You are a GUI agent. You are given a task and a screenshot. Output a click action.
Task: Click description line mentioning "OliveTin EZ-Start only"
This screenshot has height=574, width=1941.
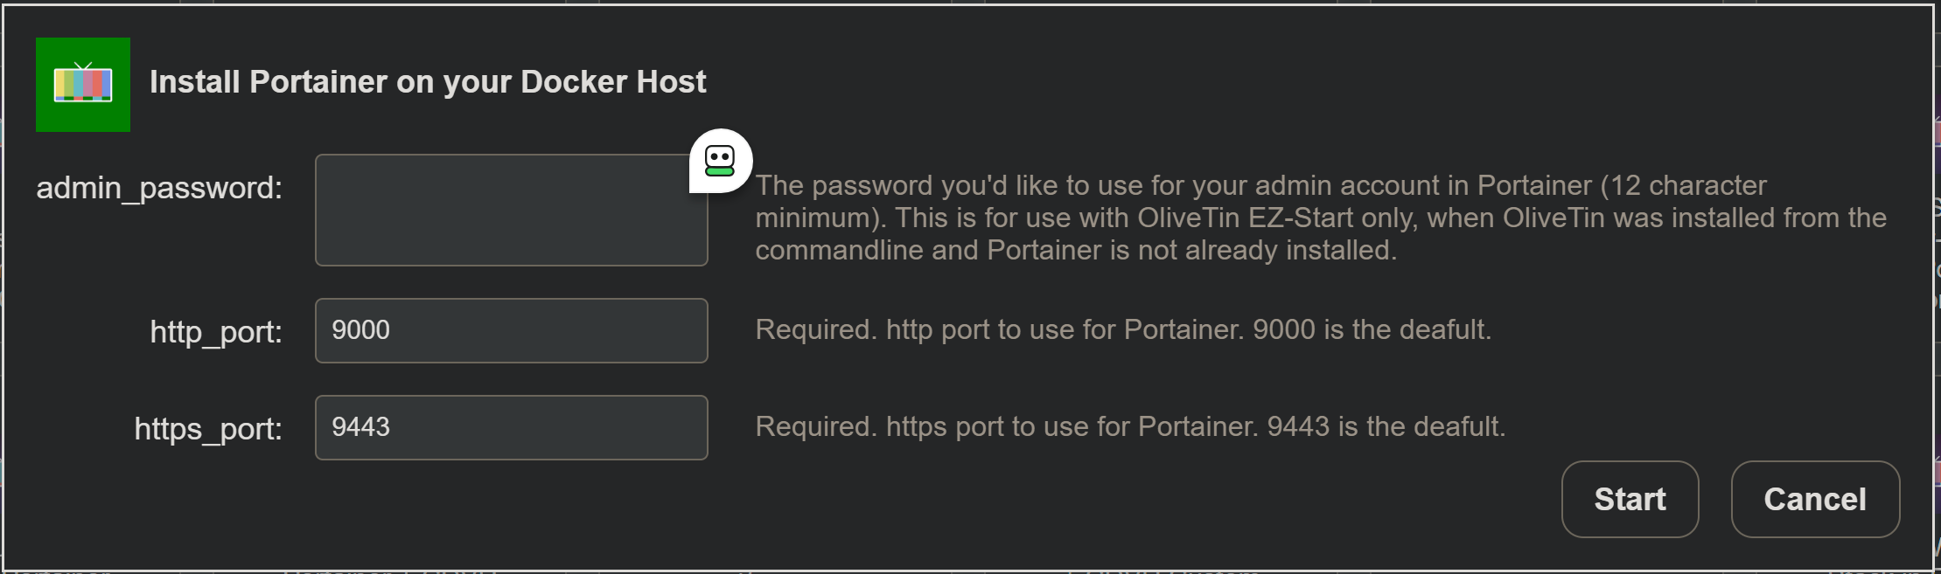[x=1321, y=218]
